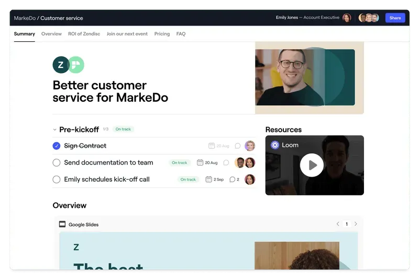Click assignee avatar on Sign Contract row

[250, 146]
